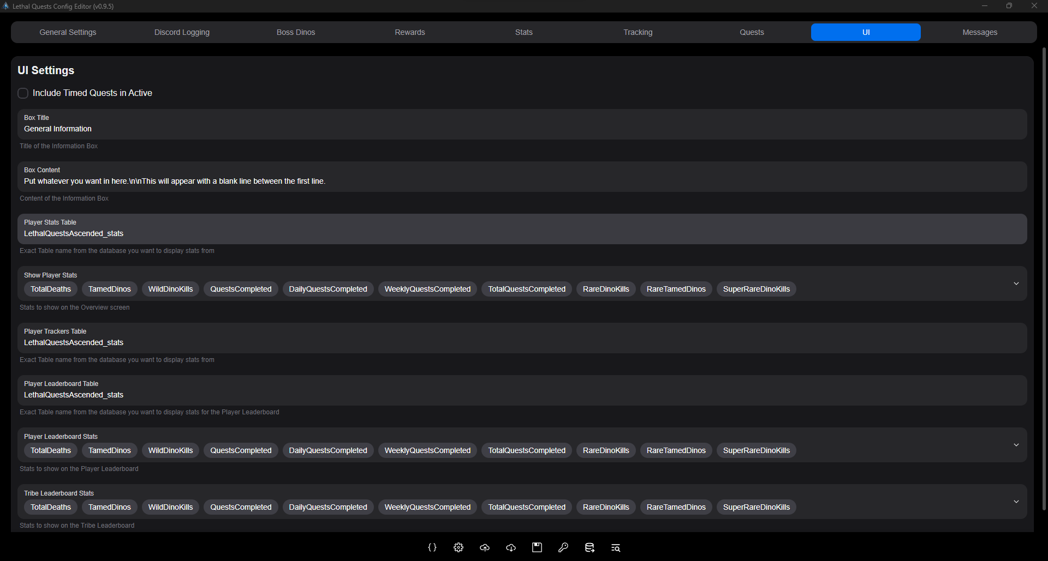Viewport: 1048px width, 561px height.
Task: Save config with the floppy disk icon
Action: tap(537, 547)
